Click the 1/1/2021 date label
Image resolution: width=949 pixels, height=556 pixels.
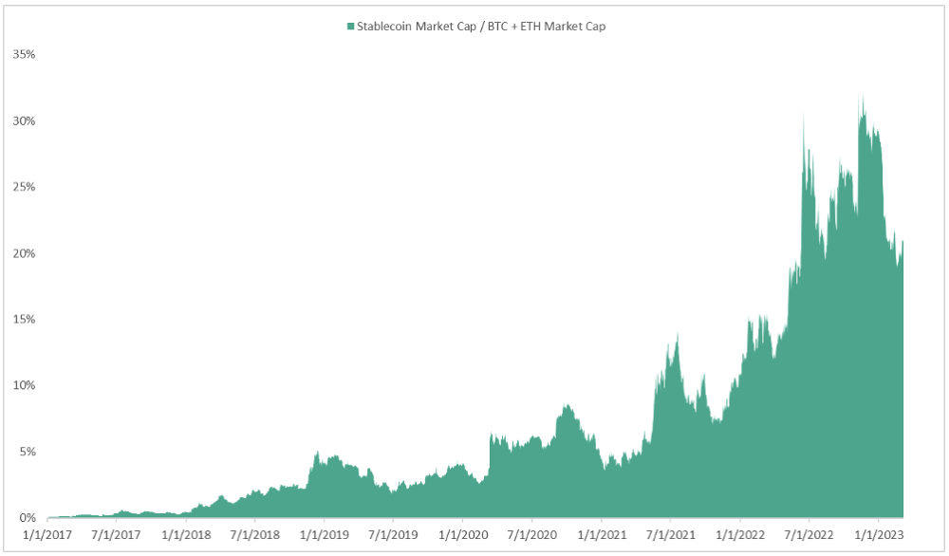(x=602, y=536)
